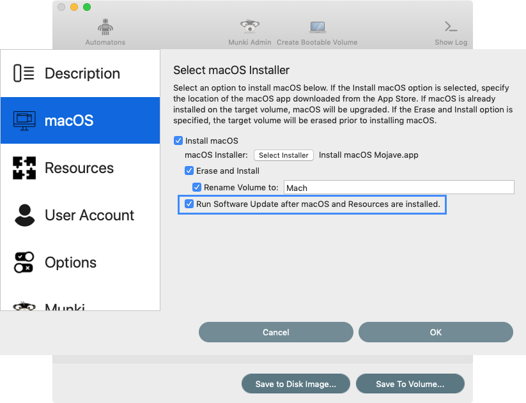Open the Automatons robot icon
This screenshot has width=526, height=403.
(105, 27)
